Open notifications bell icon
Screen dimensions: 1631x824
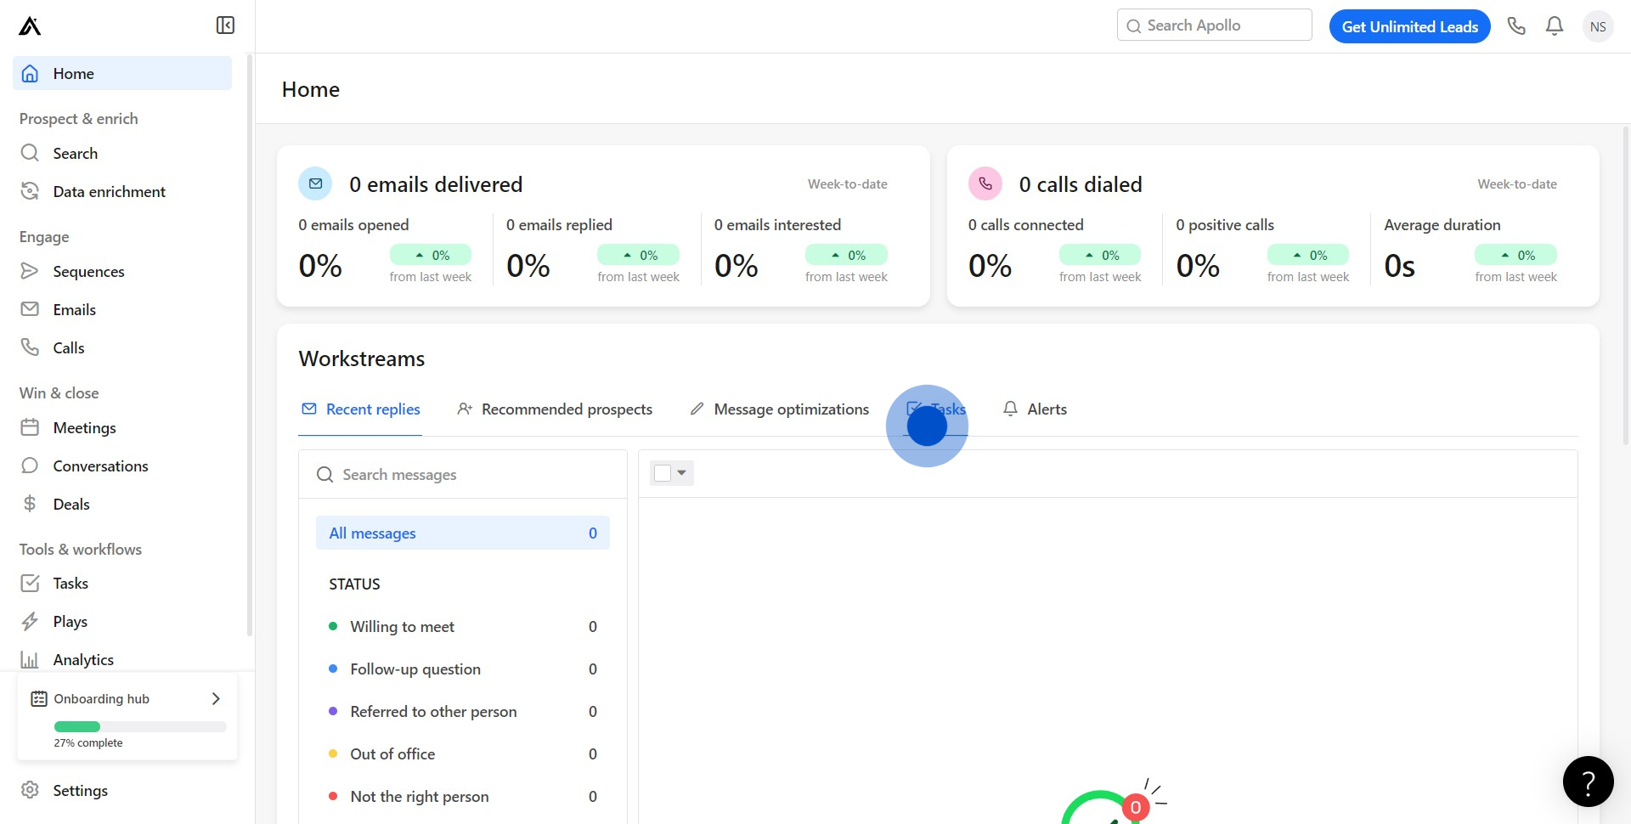[x=1555, y=26]
